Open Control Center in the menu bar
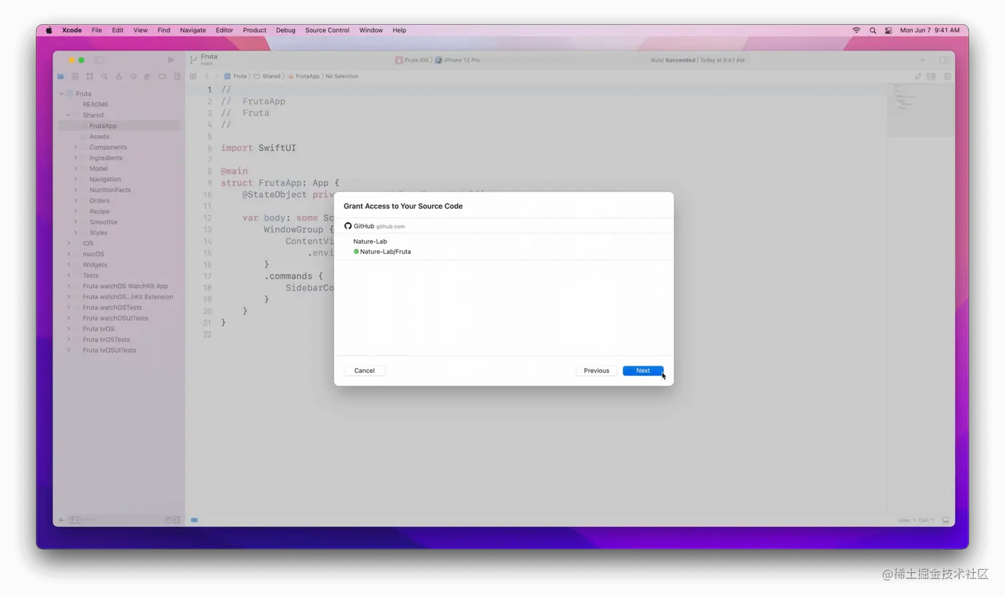1005x597 pixels. click(x=889, y=30)
